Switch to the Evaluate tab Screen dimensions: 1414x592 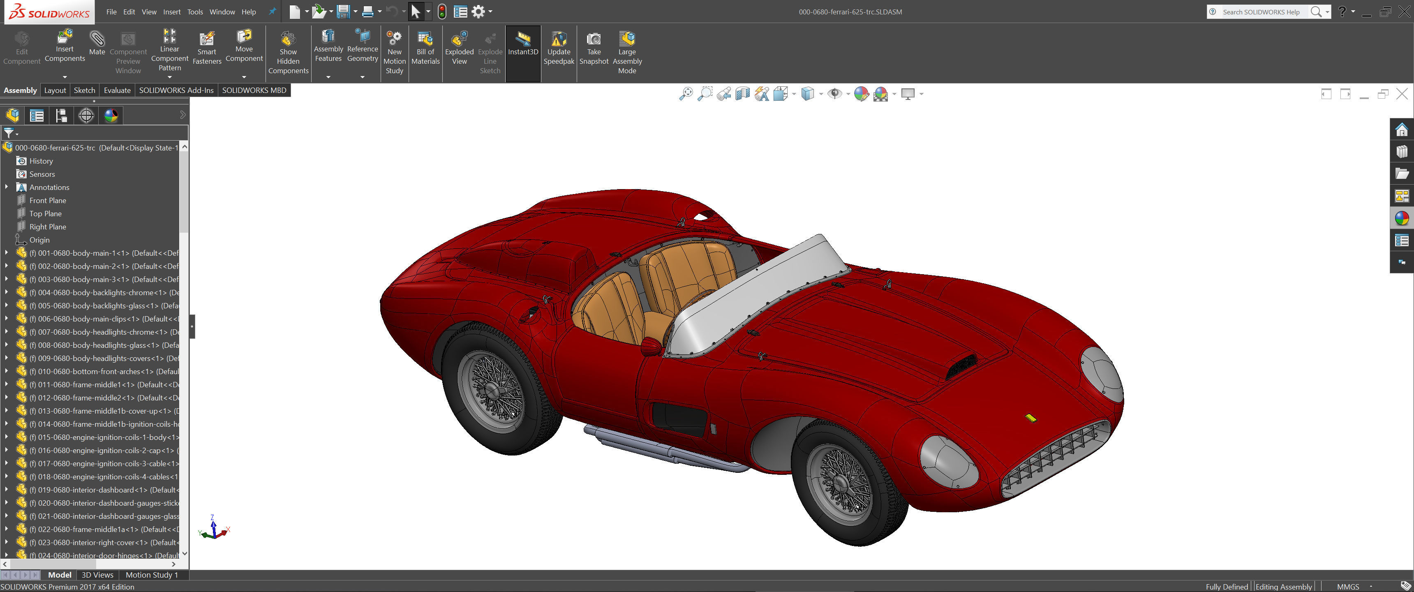(117, 90)
